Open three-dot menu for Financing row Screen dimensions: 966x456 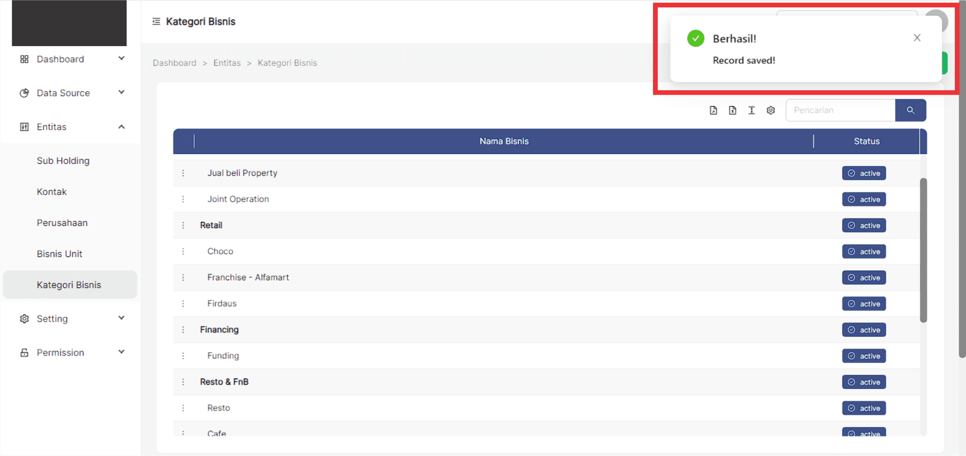point(183,330)
